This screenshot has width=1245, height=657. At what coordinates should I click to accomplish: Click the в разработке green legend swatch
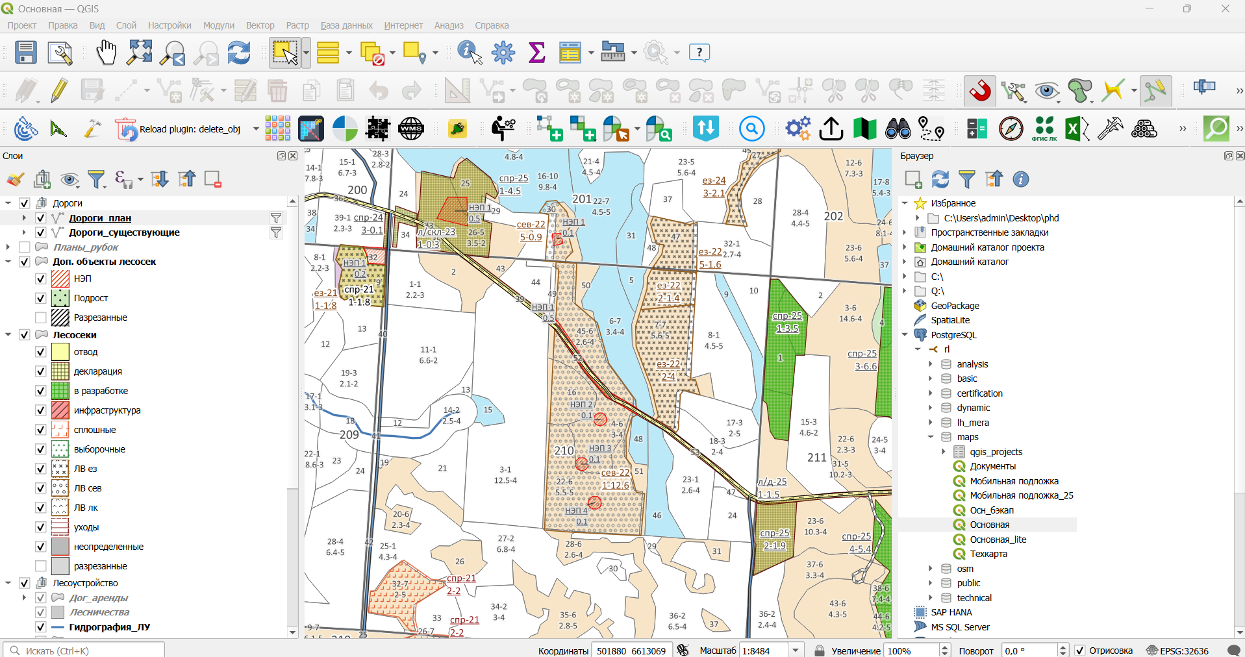pos(60,391)
